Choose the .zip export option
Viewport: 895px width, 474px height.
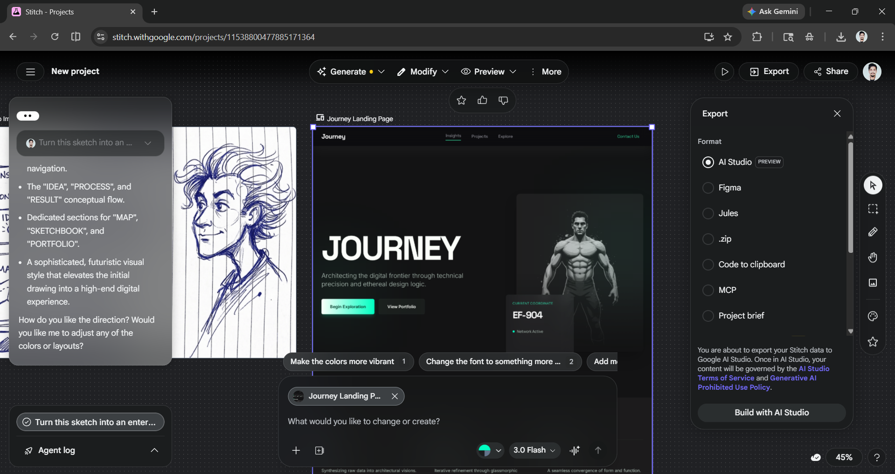(x=708, y=239)
